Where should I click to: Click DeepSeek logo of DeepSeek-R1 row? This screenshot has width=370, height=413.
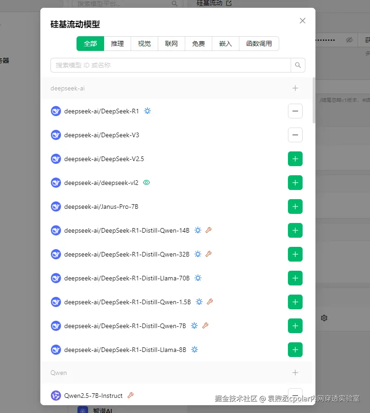coord(56,111)
